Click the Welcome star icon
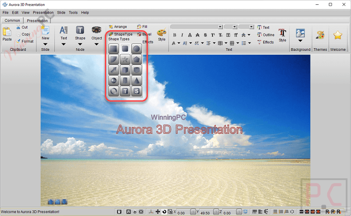 [337, 35]
